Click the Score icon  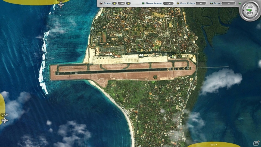click(212, 3)
